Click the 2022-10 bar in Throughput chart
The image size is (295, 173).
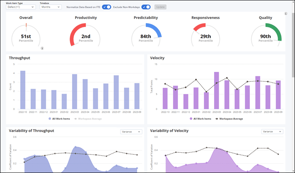pyautogui.click(x=23, y=90)
